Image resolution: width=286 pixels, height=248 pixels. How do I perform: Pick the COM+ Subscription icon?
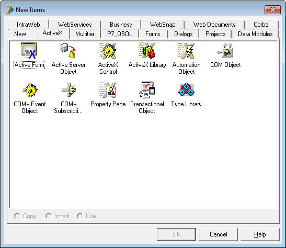click(69, 90)
